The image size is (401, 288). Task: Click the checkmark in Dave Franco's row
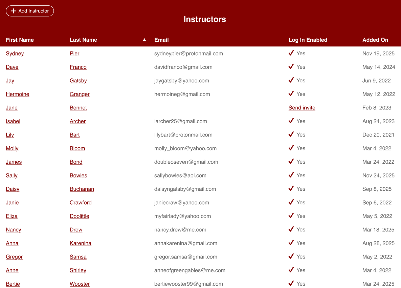[291, 67]
